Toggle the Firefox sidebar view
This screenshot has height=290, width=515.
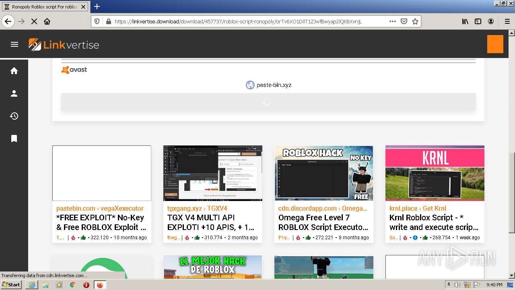tap(478, 21)
